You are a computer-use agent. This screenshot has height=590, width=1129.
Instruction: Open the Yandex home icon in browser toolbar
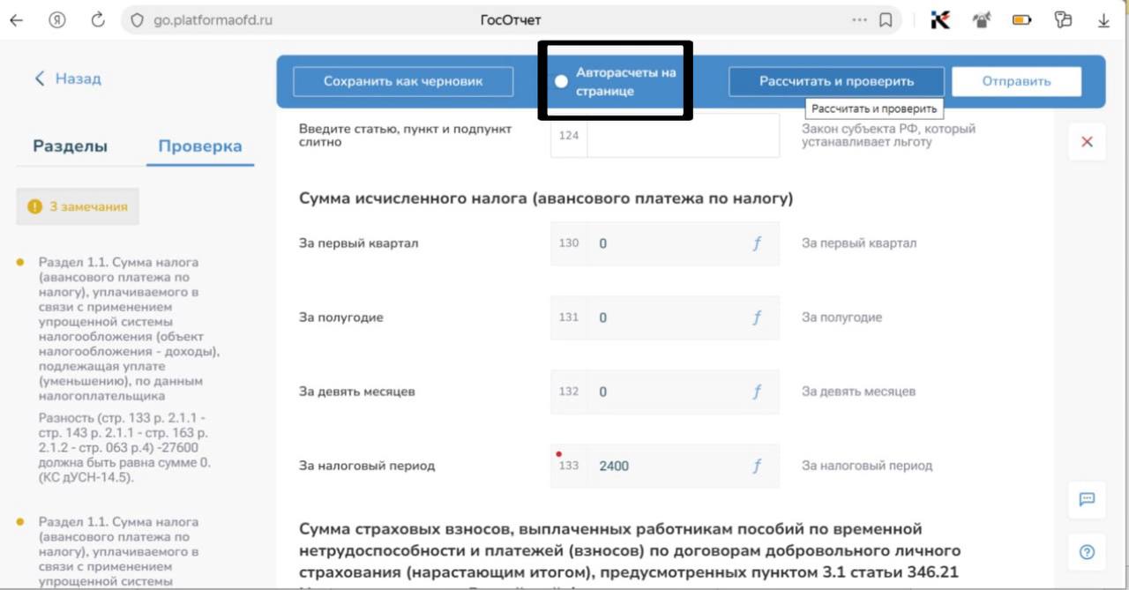58,20
